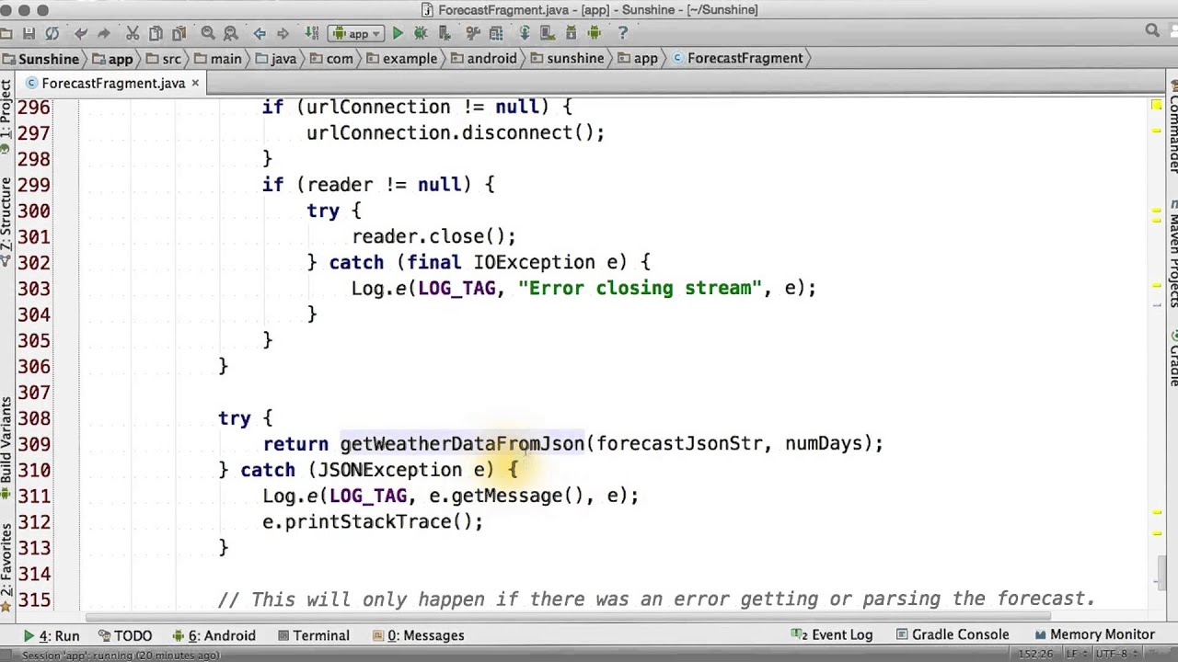Select the src breadcrumb folder
Image resolution: width=1178 pixels, height=662 pixels.
164,58
